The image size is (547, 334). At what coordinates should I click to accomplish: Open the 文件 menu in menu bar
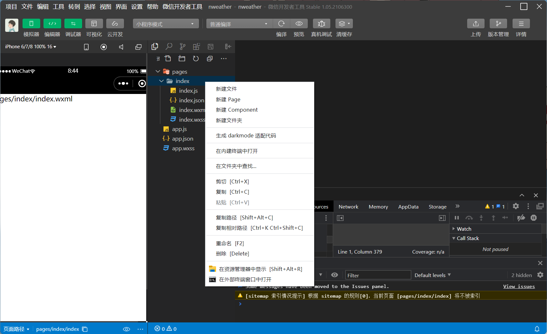pyautogui.click(x=27, y=6)
